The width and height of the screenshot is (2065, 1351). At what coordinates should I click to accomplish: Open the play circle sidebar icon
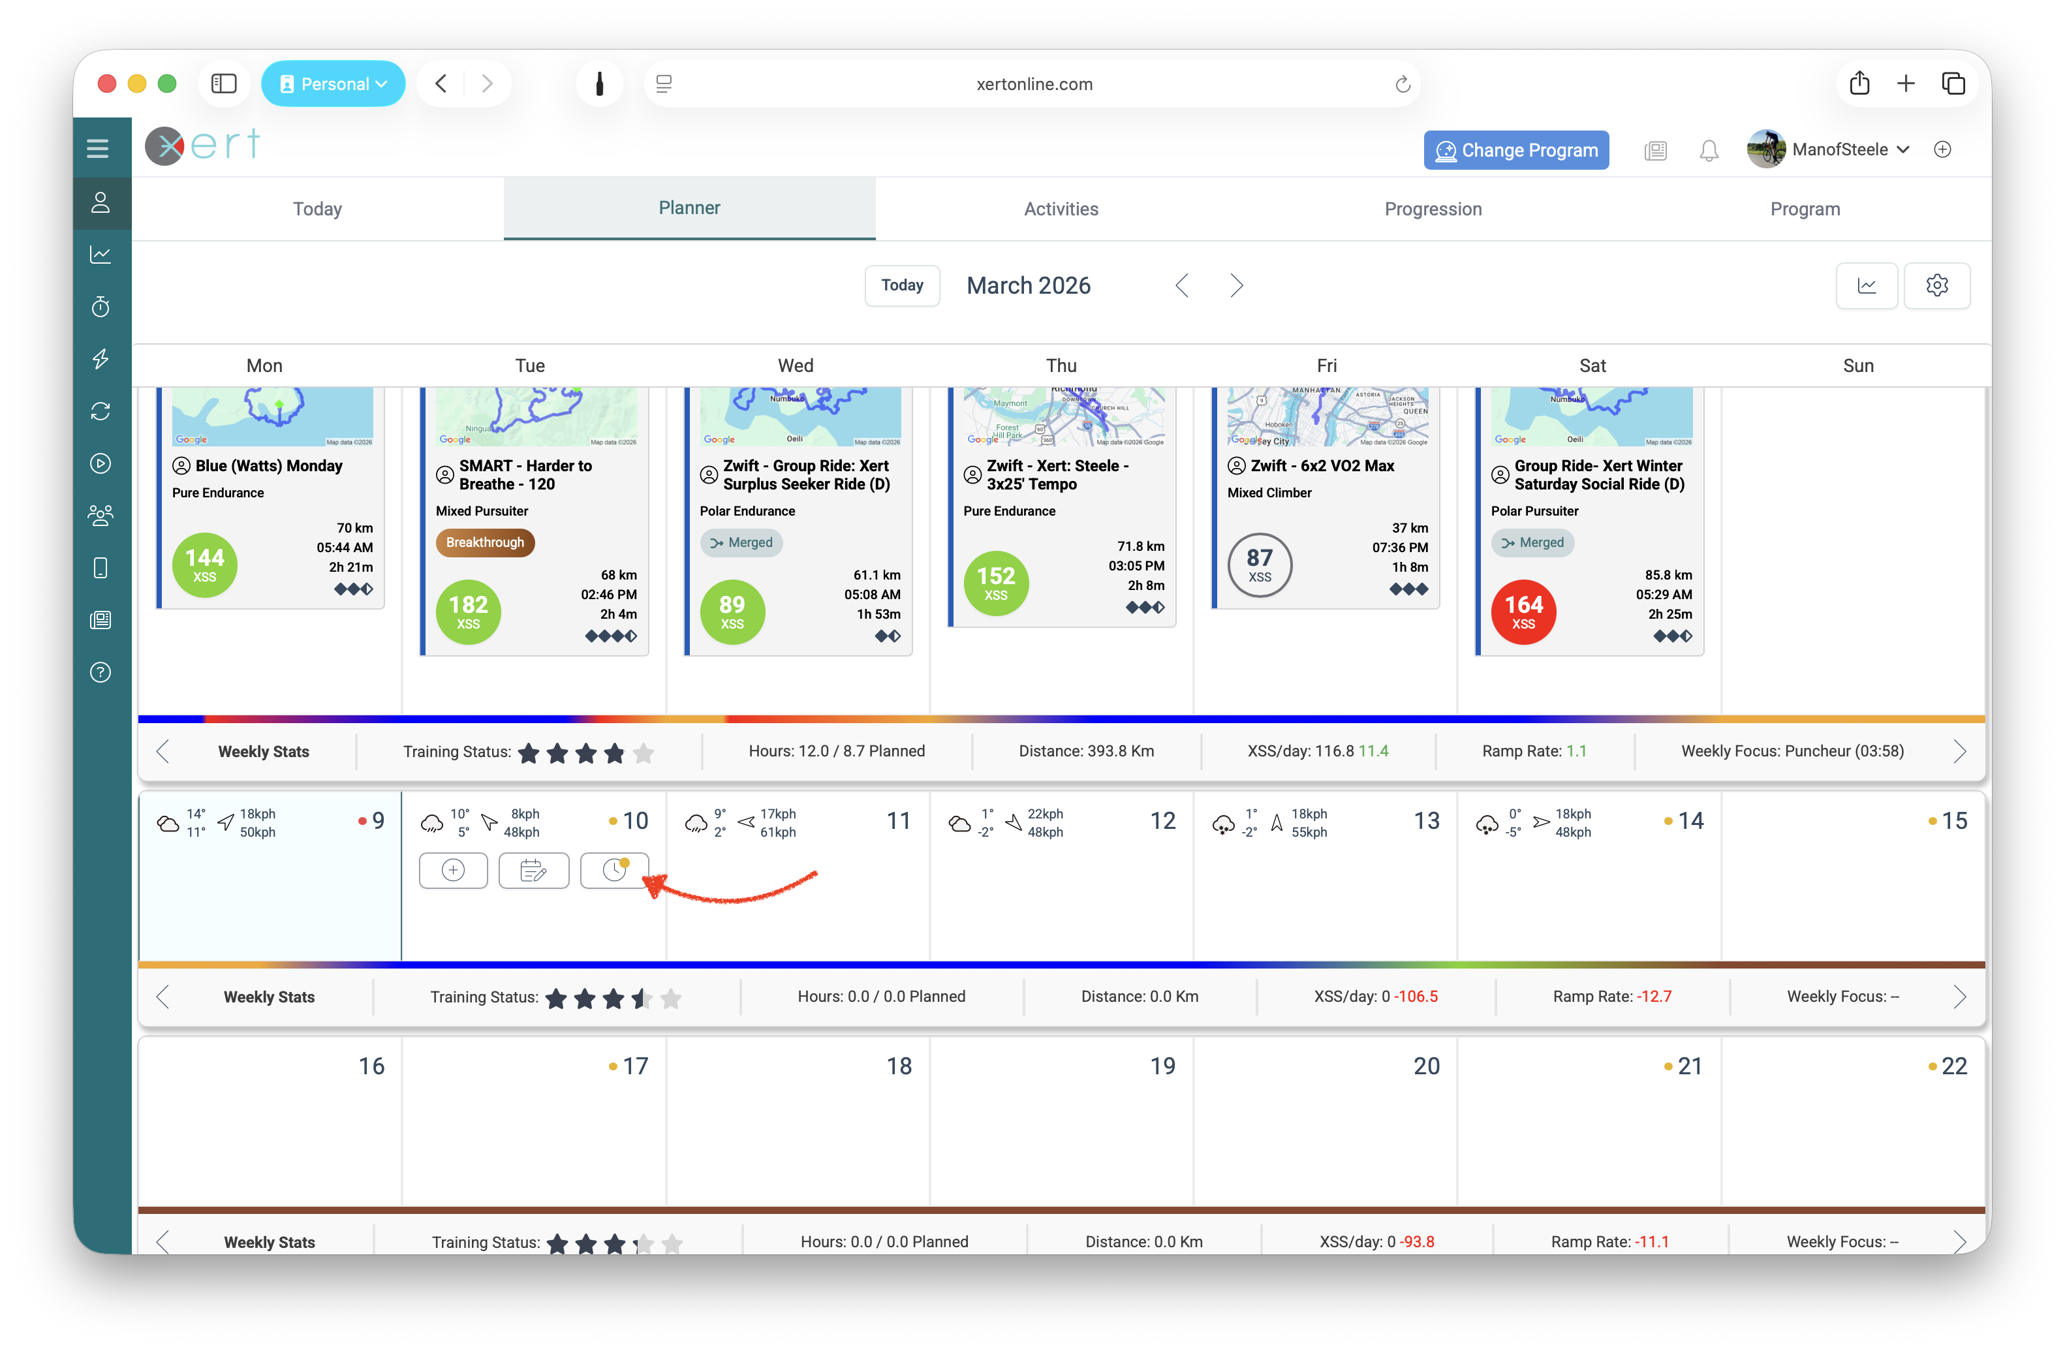(101, 463)
